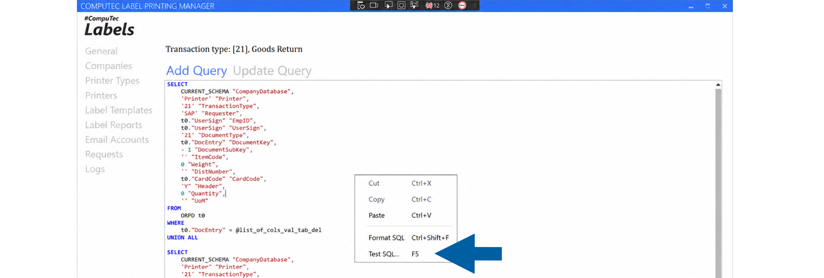Choose Copy from the context menu
This screenshot has width=824, height=278.
click(406, 199)
